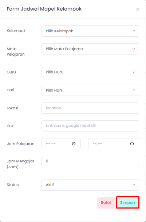The height and width of the screenshot is (222, 146).
Task: Expand the Pilih Guru dropdown
Action: [90, 72]
